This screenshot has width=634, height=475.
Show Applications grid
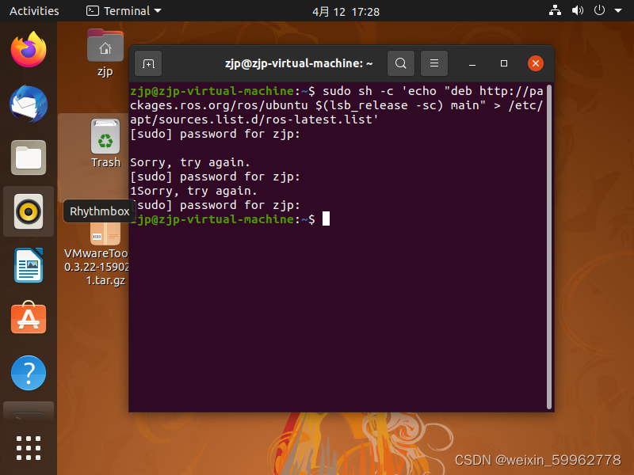click(x=29, y=448)
